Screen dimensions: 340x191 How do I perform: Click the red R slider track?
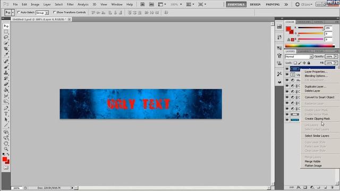tap(310, 28)
